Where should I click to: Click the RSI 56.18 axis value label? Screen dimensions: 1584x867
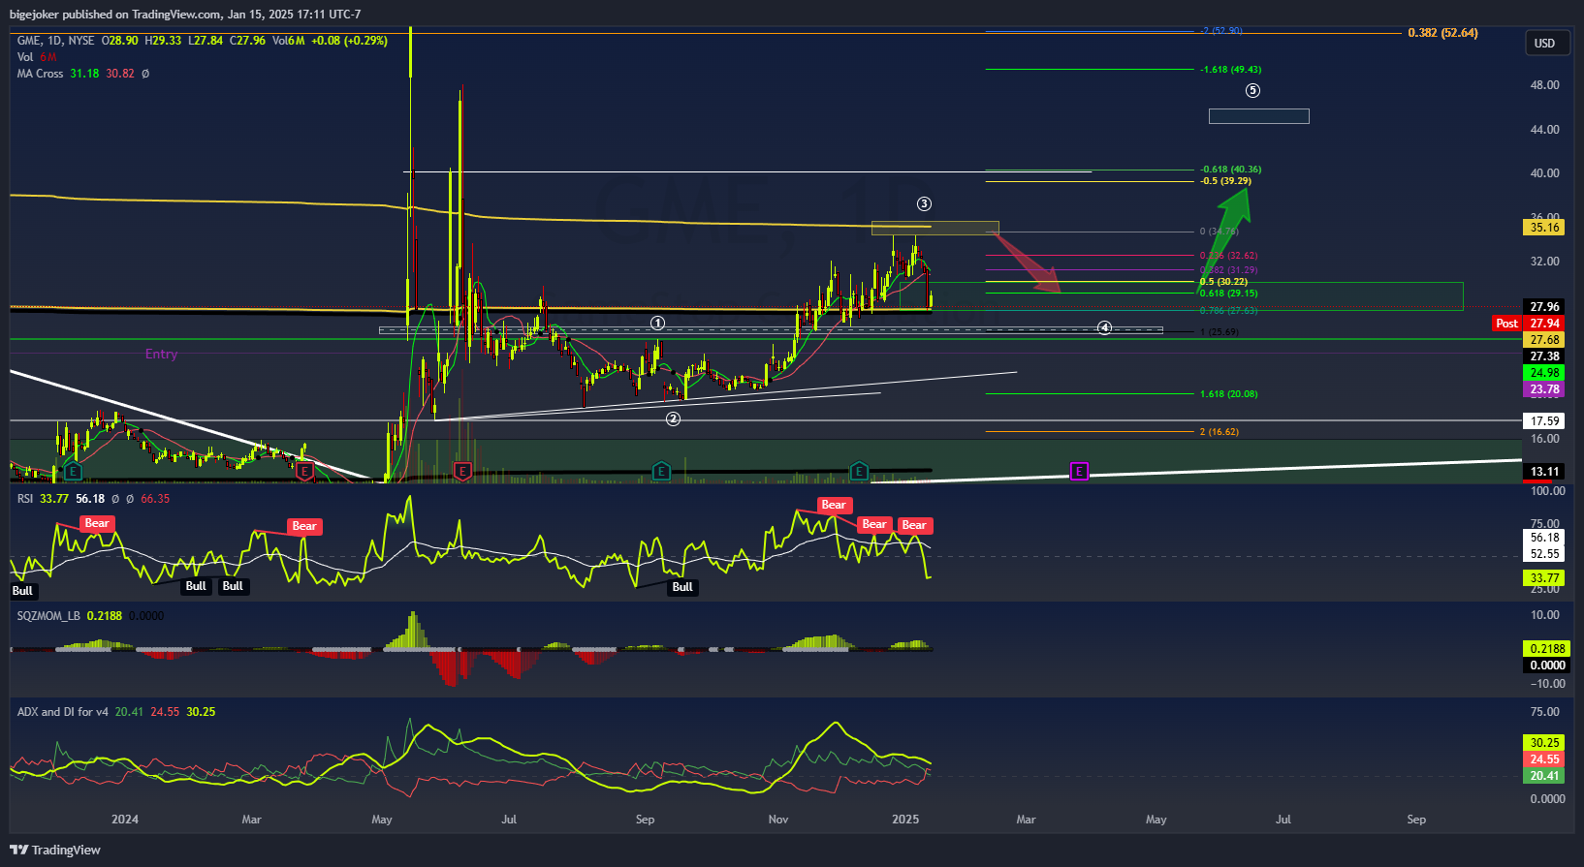click(x=1544, y=538)
